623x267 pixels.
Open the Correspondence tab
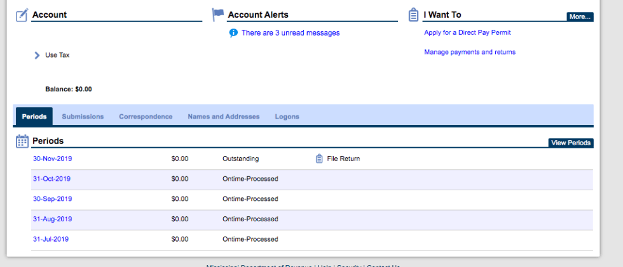point(146,117)
